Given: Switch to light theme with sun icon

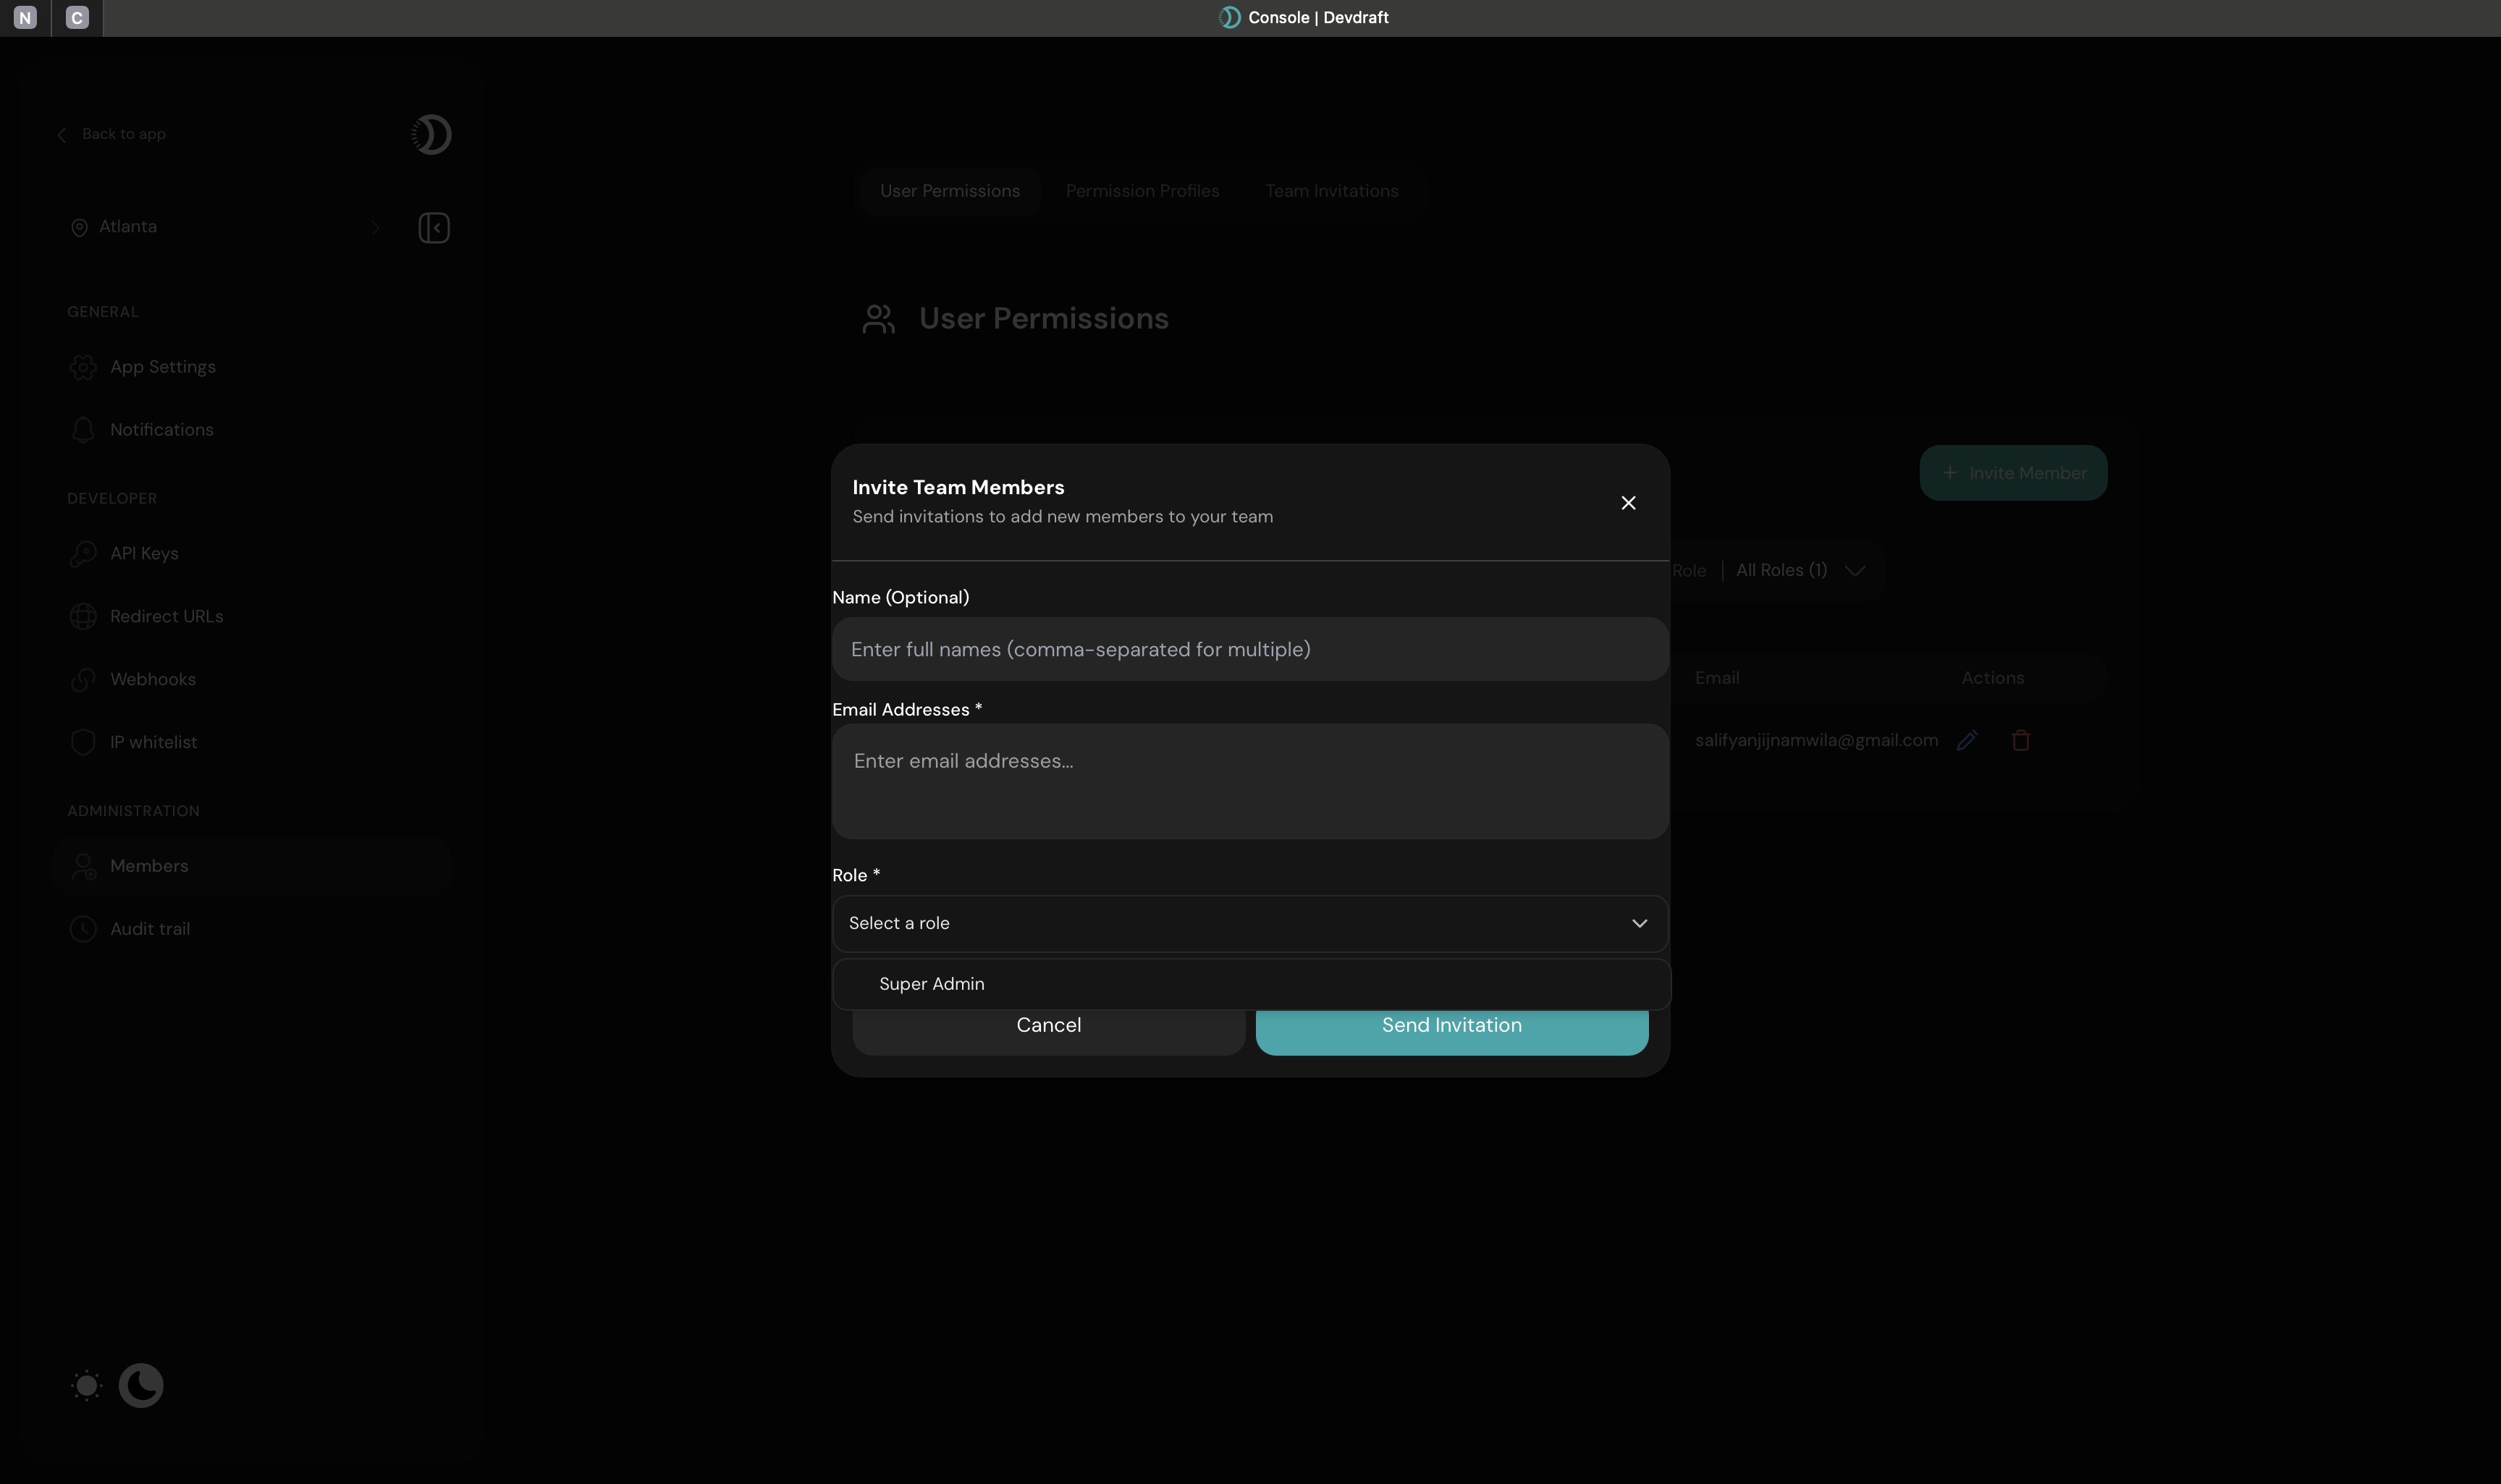Looking at the screenshot, I should pyautogui.click(x=86, y=1385).
